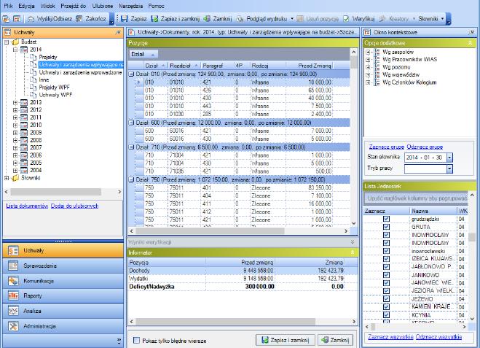480x348 pixels.
Task: Click the Dodaj do ulubionych link
Action: (x=74, y=206)
